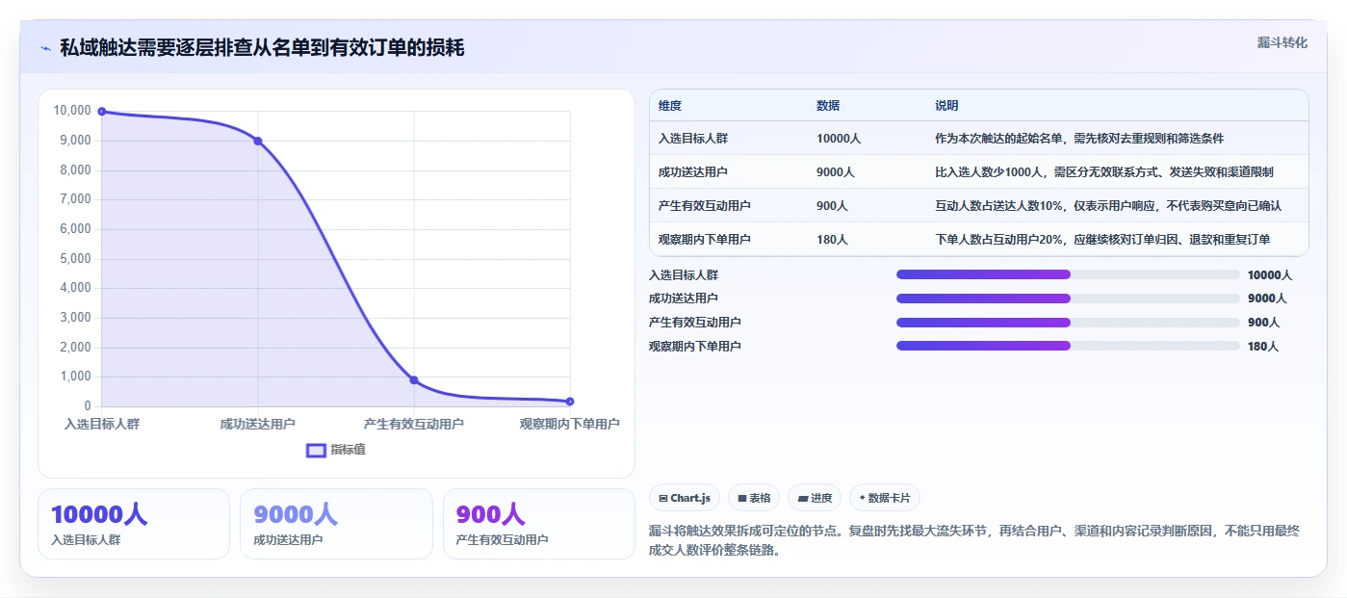The width and height of the screenshot is (1347, 598).
Task: Click the table value 10000人
Action: (x=839, y=139)
